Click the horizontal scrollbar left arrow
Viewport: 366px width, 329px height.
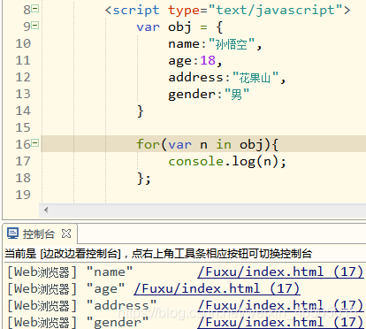point(46,210)
